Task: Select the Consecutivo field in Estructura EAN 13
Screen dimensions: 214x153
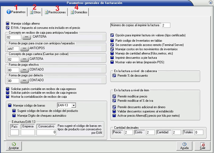Action: (x=46, y=132)
